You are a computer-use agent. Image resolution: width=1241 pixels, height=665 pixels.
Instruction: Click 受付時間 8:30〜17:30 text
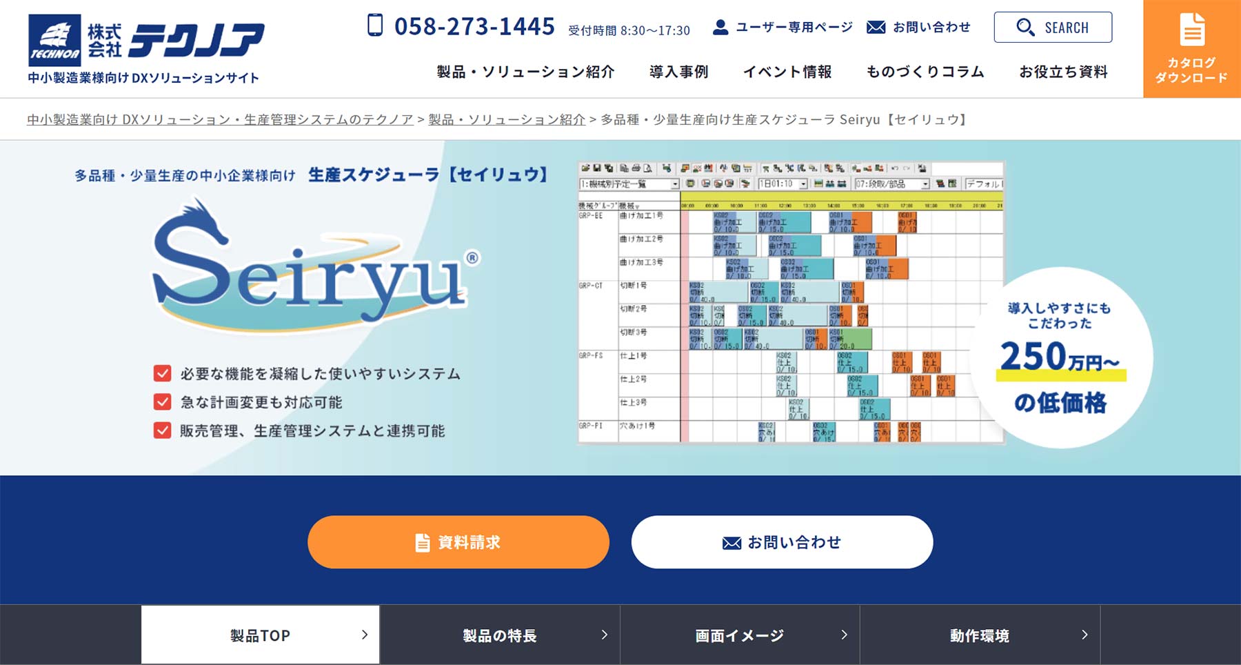tap(629, 30)
